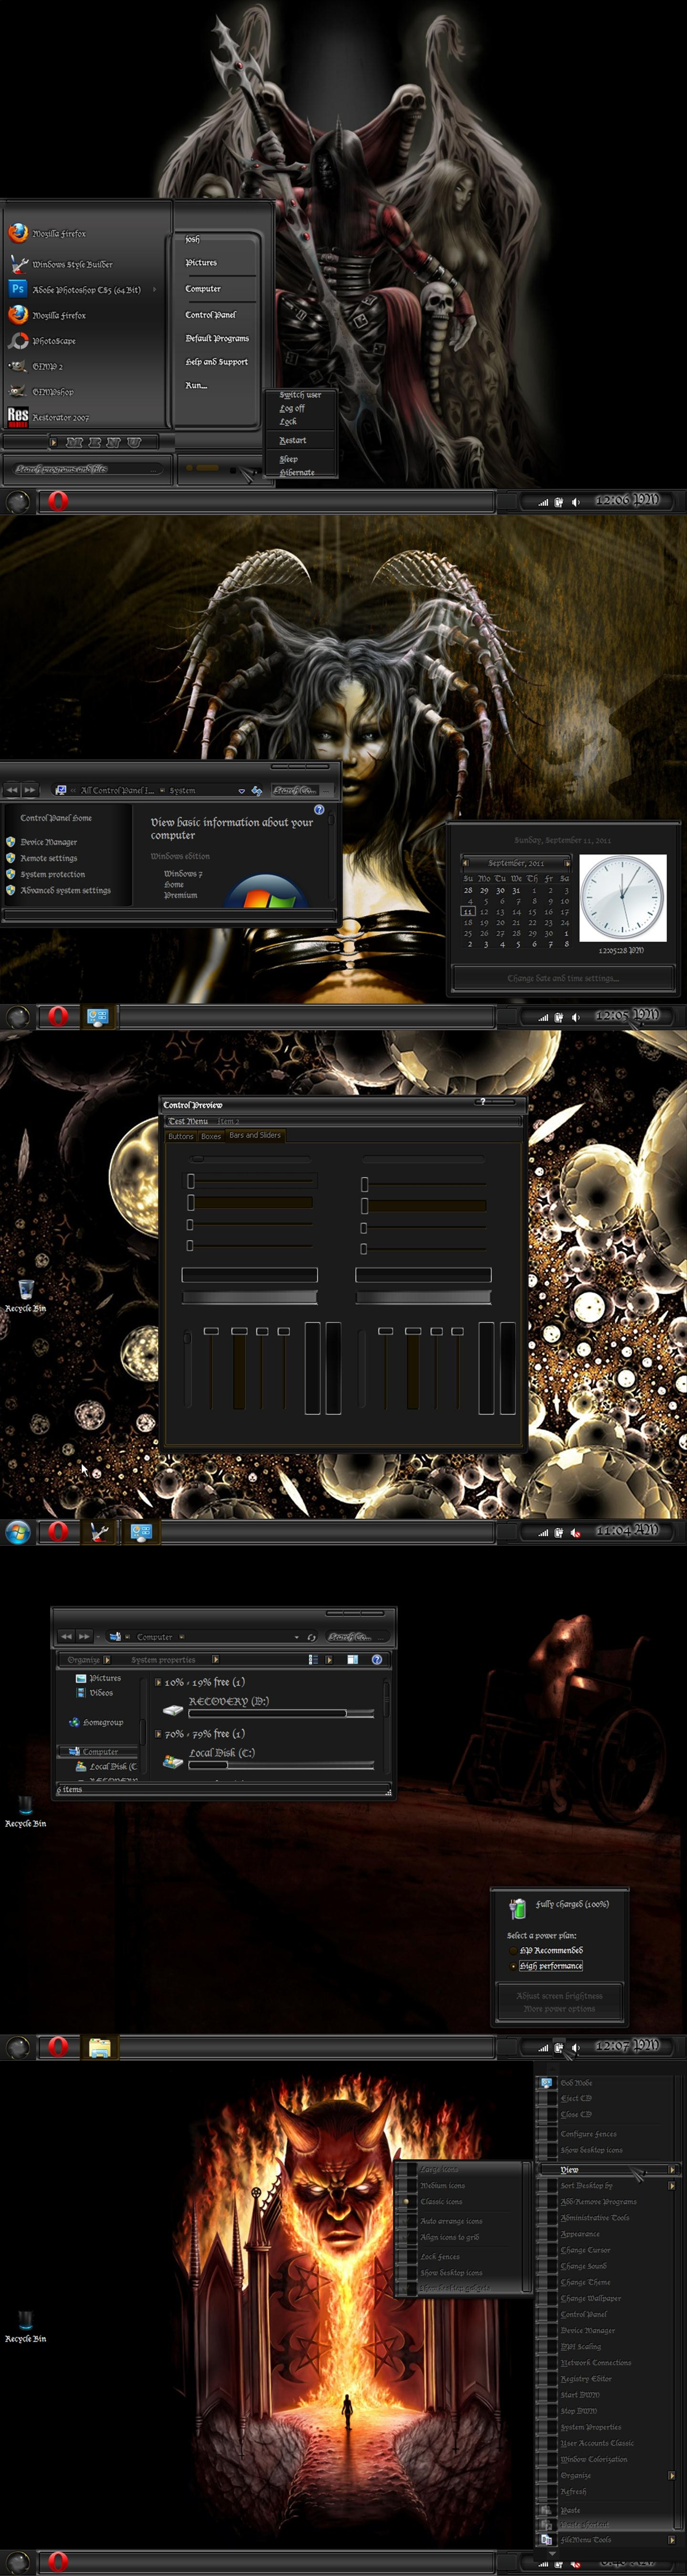Toggle the Explorer preview pane icon

352,1659
